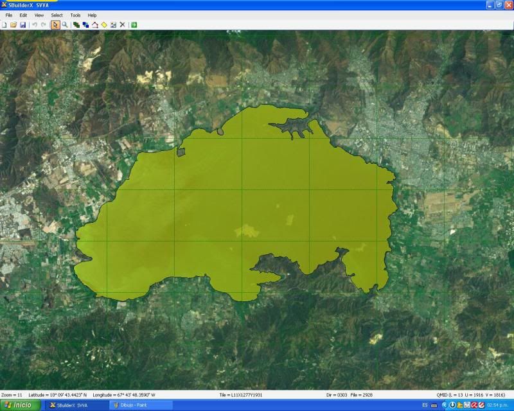Image resolution: width=514 pixels, height=411 pixels.
Task: Select the polygon outline drawing tool
Action: click(x=96, y=26)
